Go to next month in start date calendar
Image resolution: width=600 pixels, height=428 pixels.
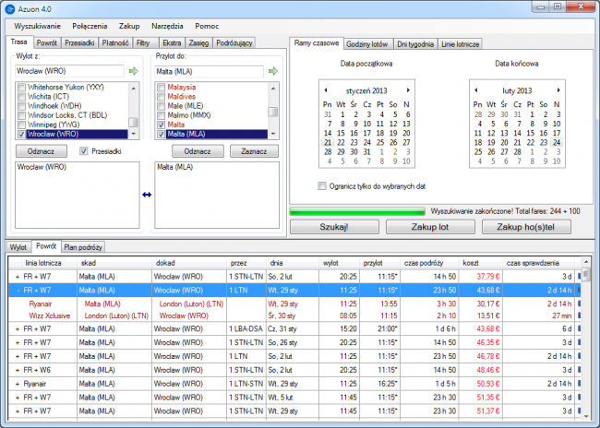(x=409, y=90)
